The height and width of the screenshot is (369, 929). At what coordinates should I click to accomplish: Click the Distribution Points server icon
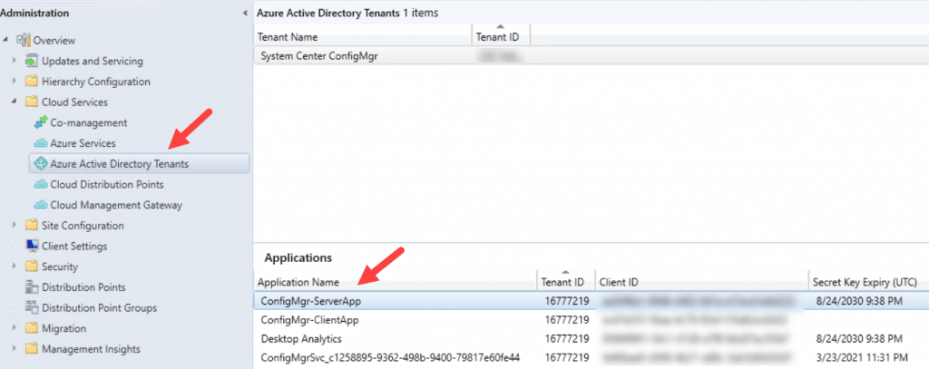pyautogui.click(x=32, y=287)
